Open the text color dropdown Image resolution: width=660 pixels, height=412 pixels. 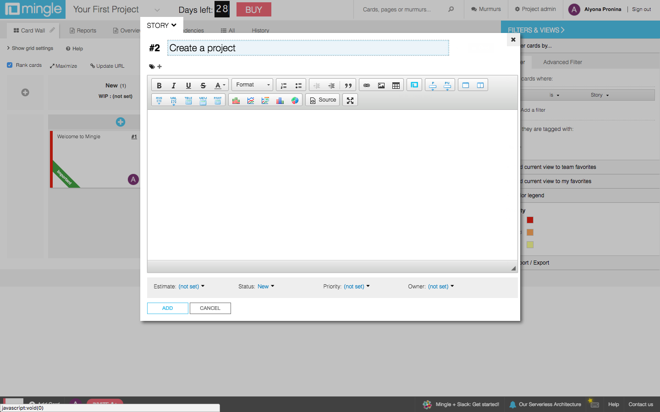pos(220,85)
